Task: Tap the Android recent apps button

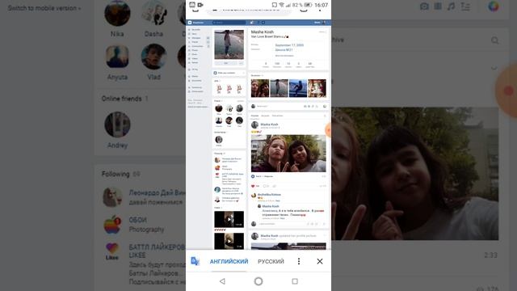Action: click(x=295, y=281)
